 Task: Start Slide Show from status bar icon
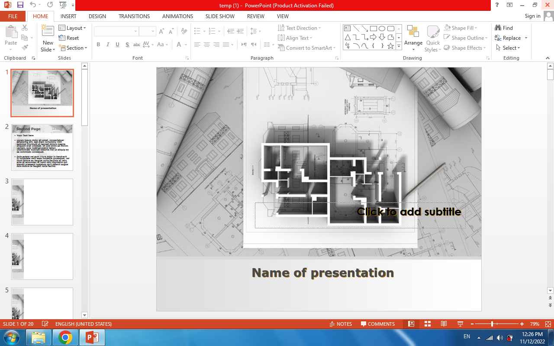pyautogui.click(x=460, y=324)
